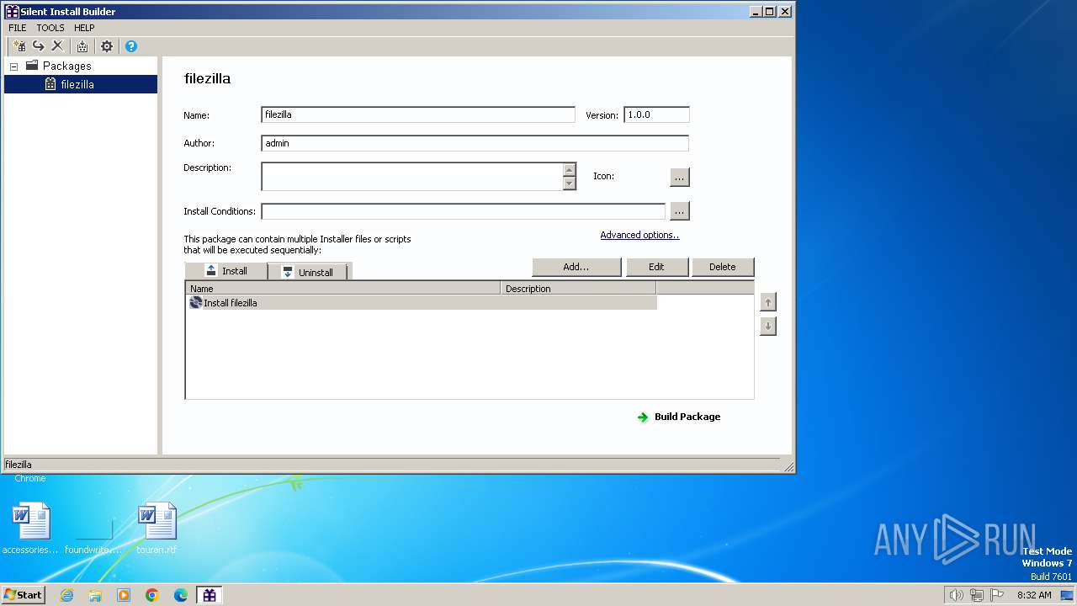Select the touren.rtf desktop file
The width and height of the screenshot is (1077, 606).
[157, 528]
